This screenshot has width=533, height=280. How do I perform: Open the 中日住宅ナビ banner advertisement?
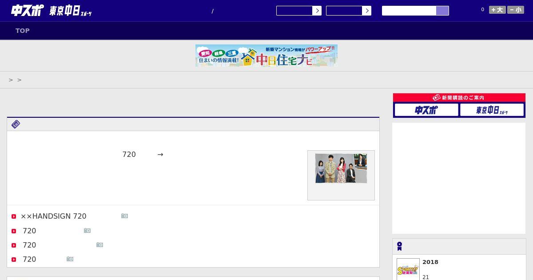pyautogui.click(x=266, y=56)
